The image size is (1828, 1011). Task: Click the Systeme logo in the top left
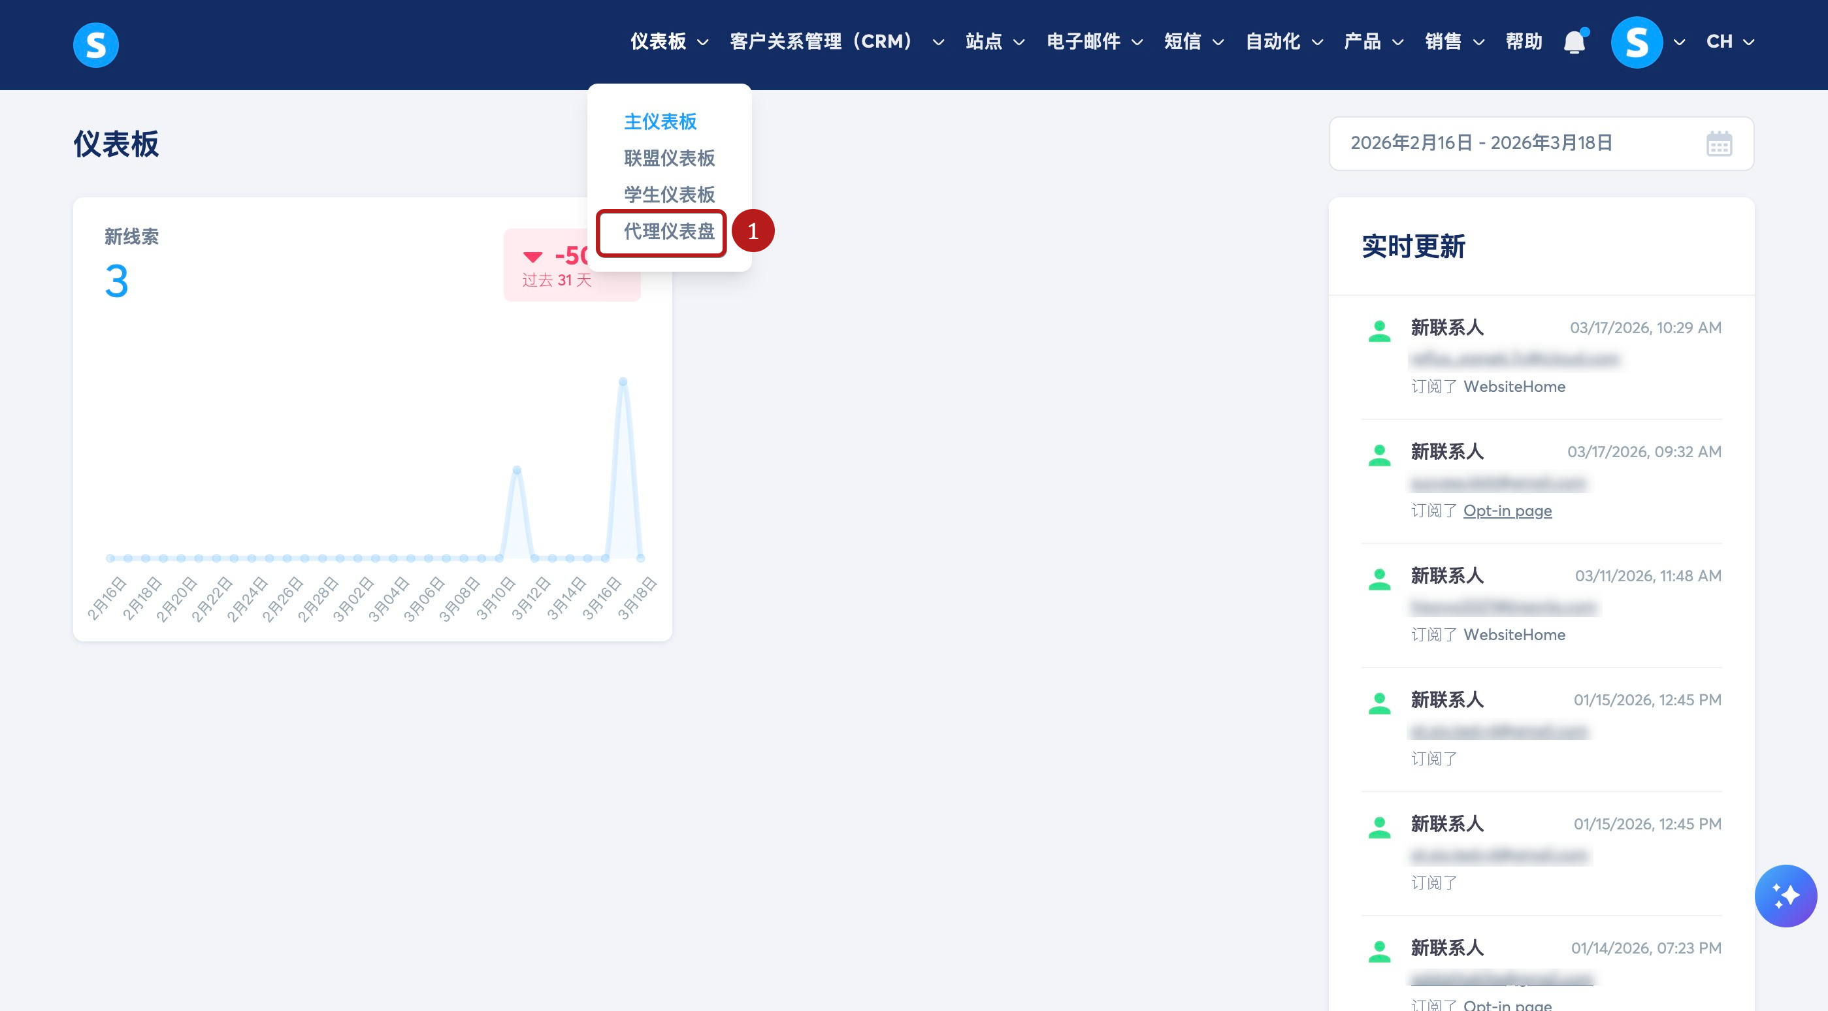[96, 44]
